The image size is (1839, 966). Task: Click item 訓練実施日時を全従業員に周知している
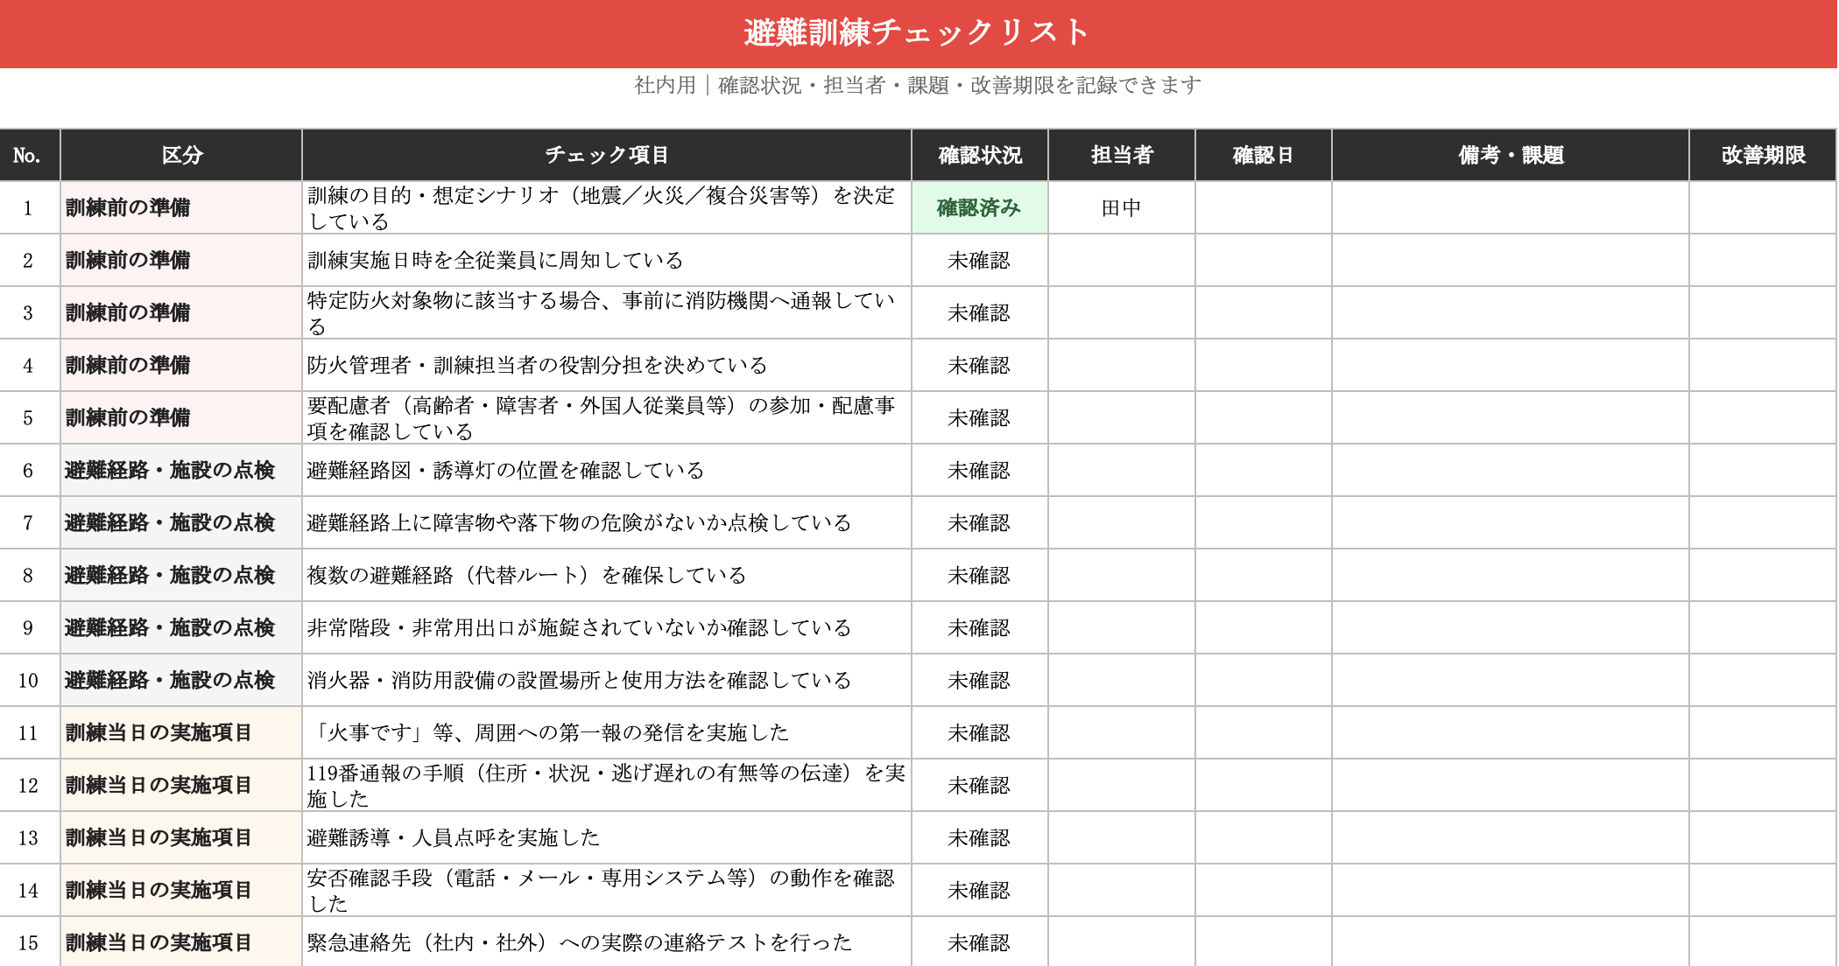click(x=606, y=260)
